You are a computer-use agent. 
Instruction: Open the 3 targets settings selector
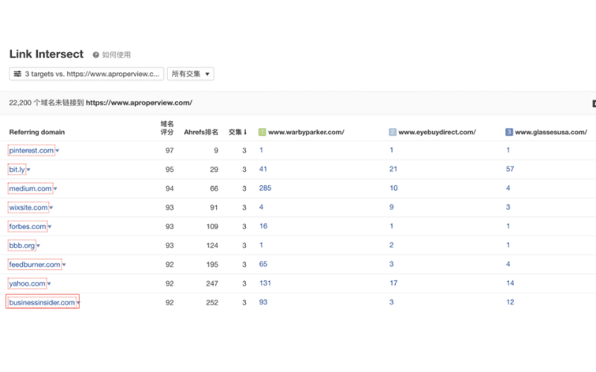click(x=86, y=74)
